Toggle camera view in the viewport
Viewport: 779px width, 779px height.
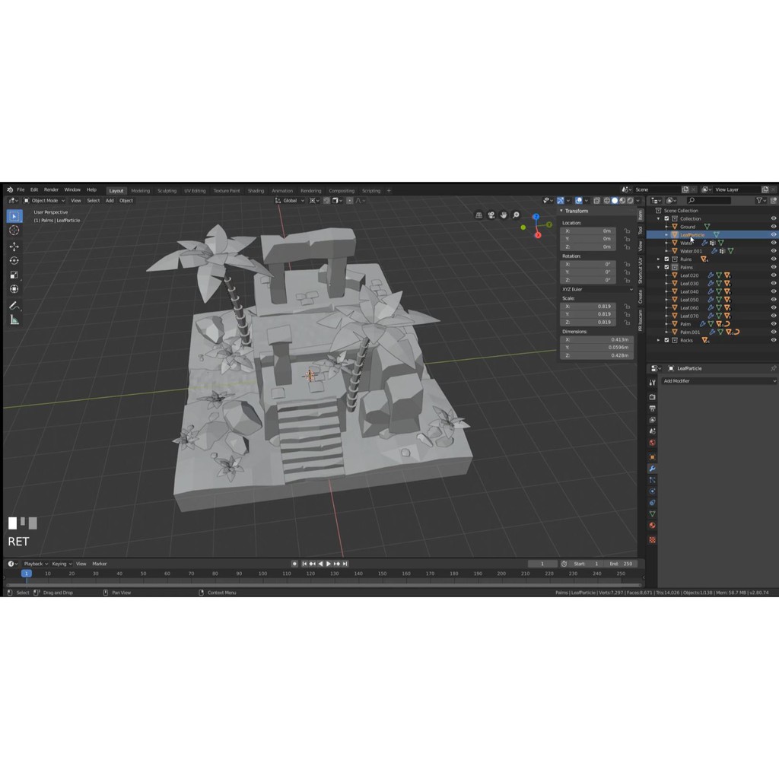pos(491,215)
